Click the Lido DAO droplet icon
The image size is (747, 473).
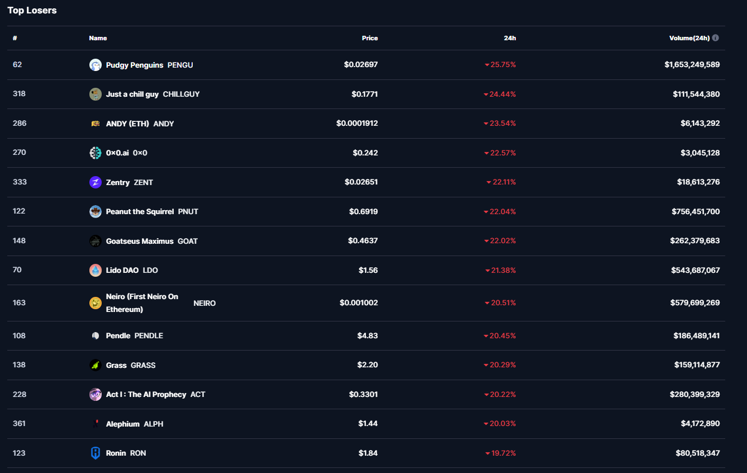click(96, 270)
